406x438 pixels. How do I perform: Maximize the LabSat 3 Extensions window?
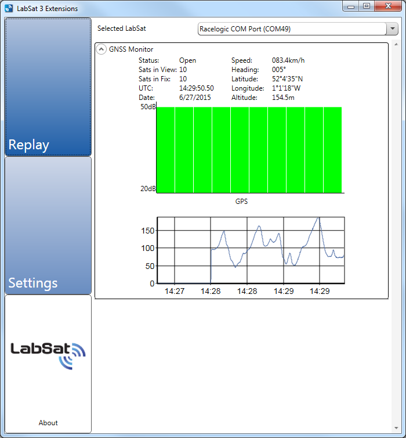click(367, 6)
